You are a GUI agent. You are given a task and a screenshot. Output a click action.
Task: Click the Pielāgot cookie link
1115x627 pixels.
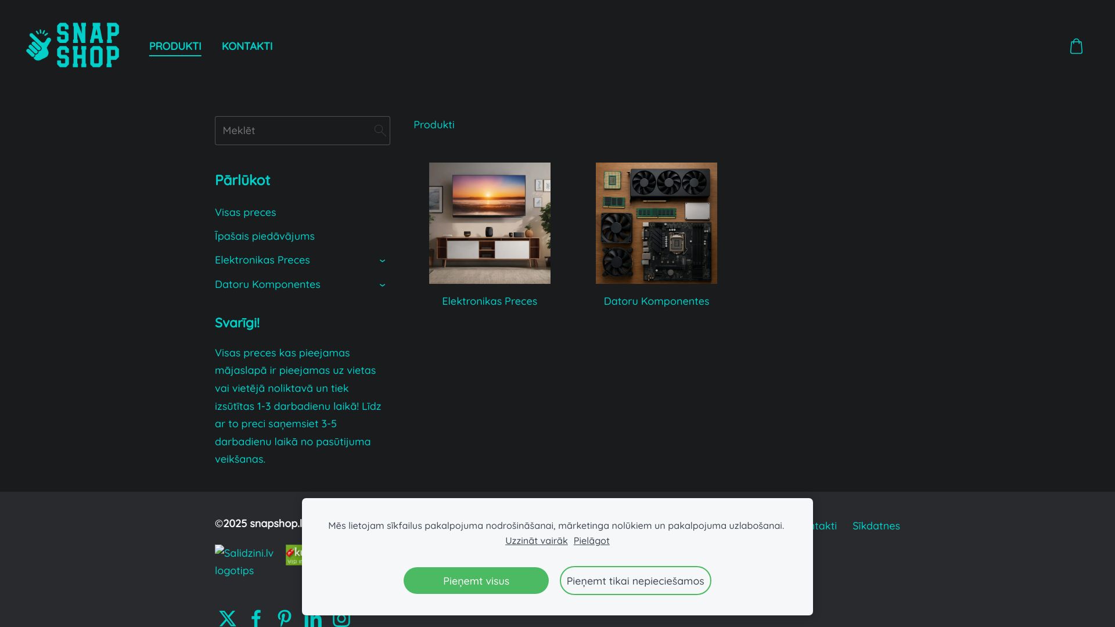591,540
